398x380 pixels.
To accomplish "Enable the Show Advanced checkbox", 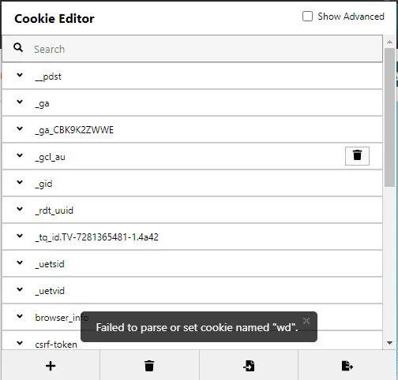I will click(x=307, y=17).
